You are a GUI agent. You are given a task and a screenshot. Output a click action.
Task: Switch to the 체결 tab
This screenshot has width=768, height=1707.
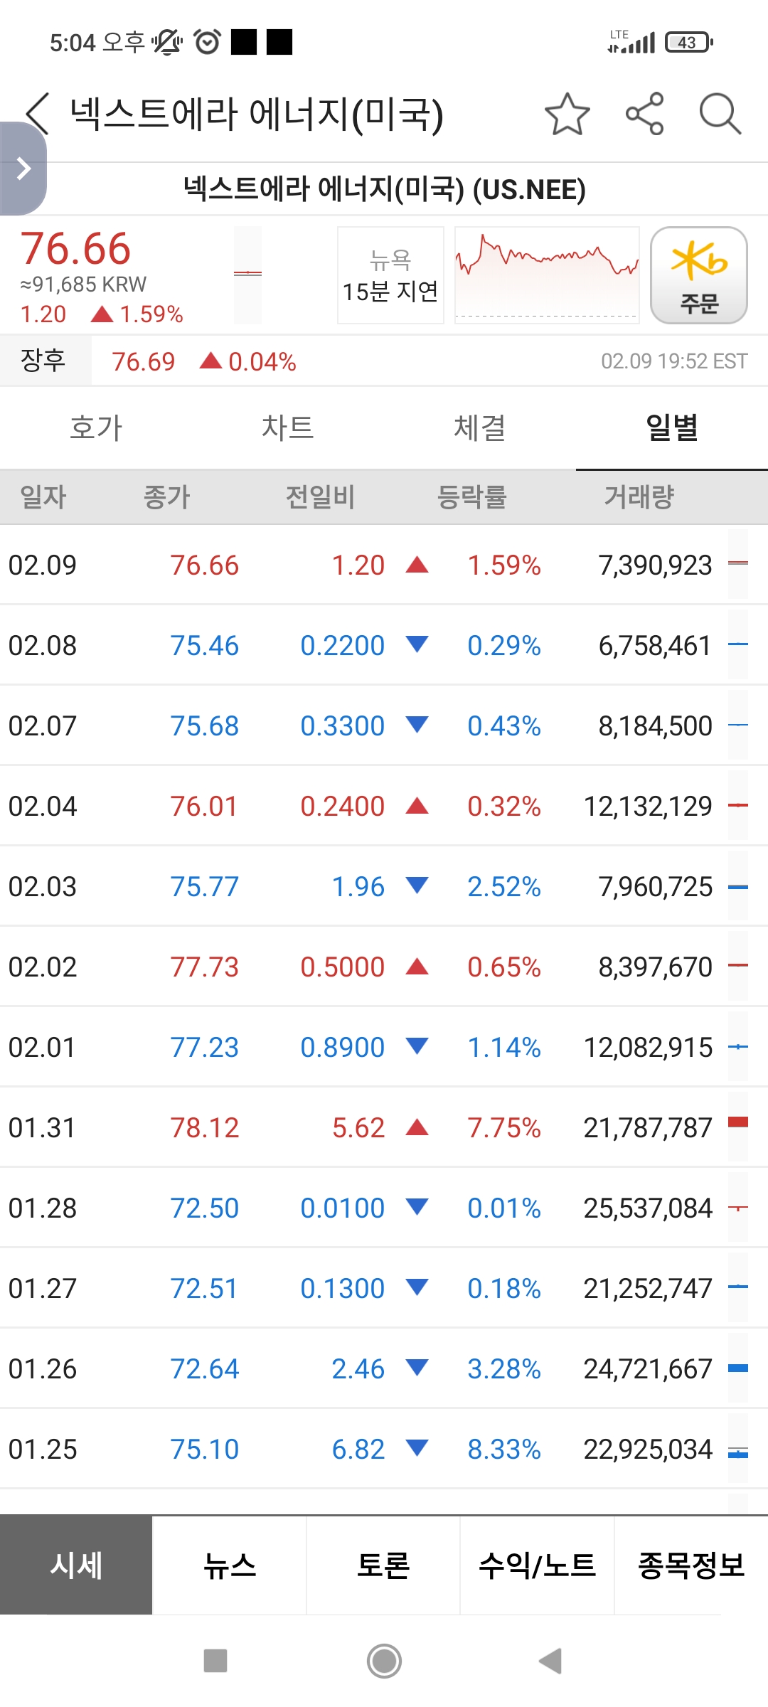[480, 427]
